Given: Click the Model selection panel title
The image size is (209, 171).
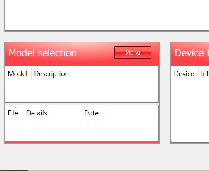Looking at the screenshot, I should pyautogui.click(x=42, y=53).
